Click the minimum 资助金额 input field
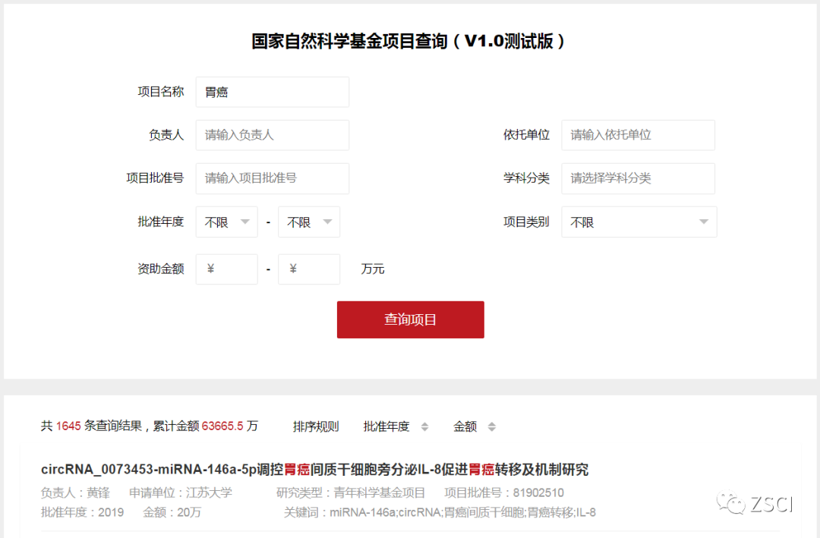 [226, 269]
